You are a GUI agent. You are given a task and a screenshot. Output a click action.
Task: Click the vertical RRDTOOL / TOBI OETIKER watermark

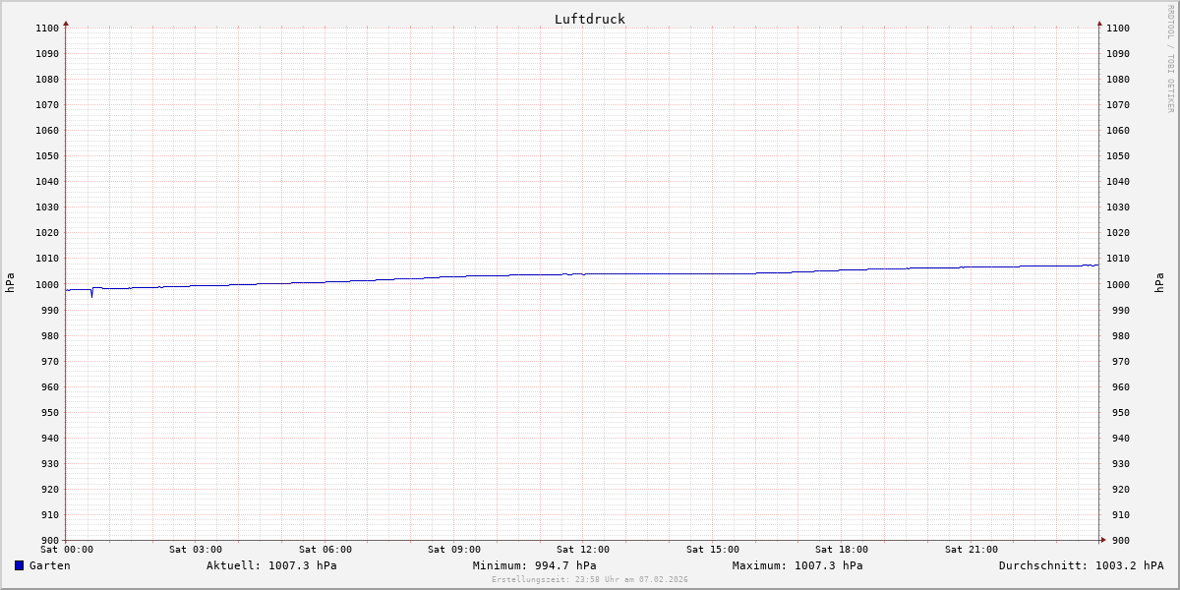coord(1170,59)
